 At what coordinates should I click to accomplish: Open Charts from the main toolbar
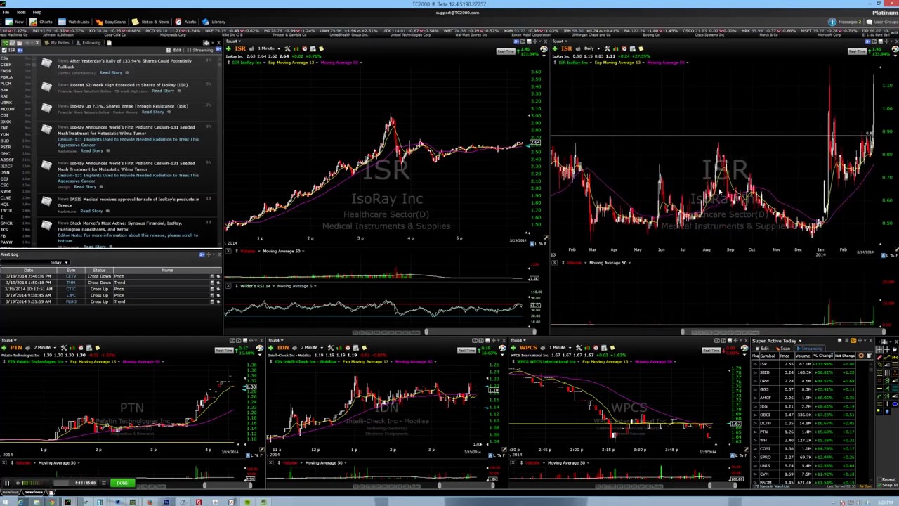point(41,22)
